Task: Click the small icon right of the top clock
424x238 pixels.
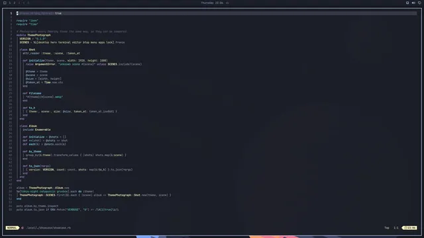Action: 227,3
